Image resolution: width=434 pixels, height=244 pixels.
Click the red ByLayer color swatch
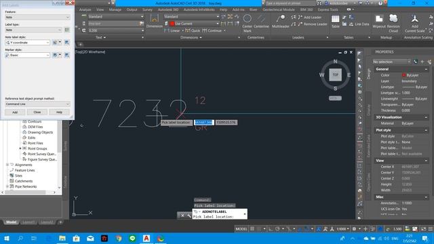click(404, 75)
